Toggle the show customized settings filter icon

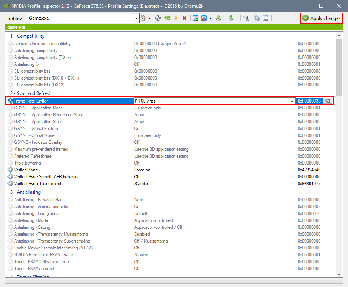coord(246,18)
